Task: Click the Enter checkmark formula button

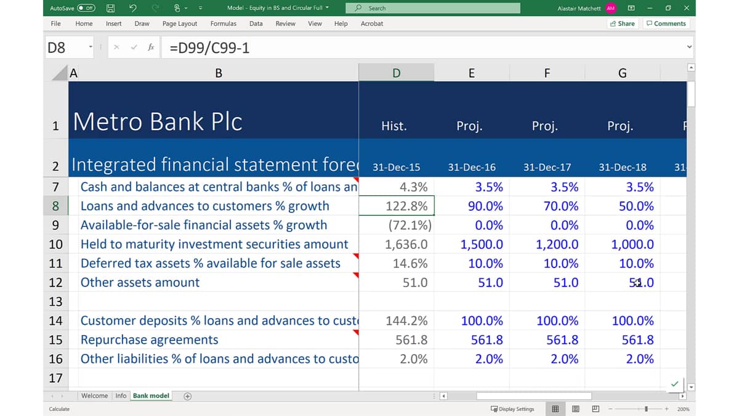Action: (134, 47)
